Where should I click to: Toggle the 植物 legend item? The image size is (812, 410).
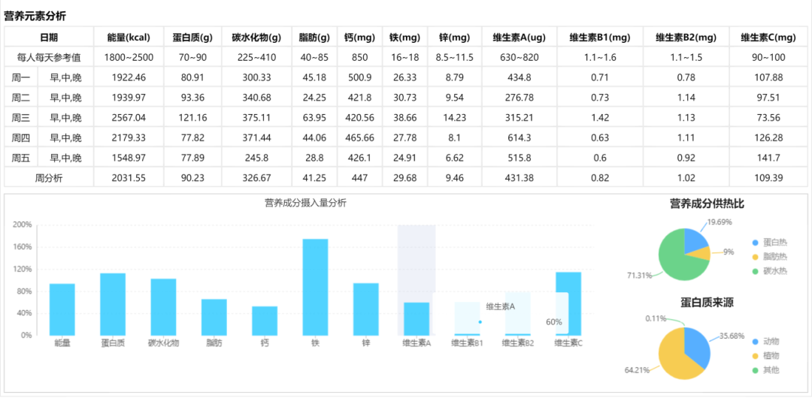tap(766, 356)
